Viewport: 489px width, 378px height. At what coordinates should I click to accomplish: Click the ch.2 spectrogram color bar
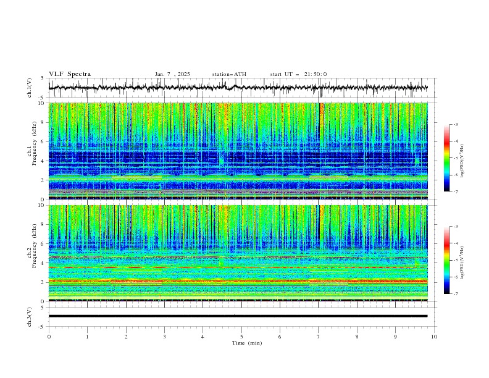[x=446, y=260]
